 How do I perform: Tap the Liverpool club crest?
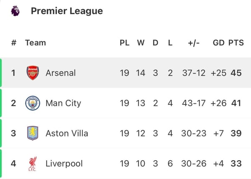pos(32,164)
